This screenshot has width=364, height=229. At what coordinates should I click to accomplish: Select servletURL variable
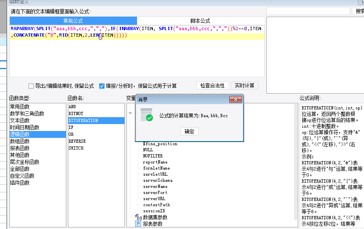coord(155,174)
